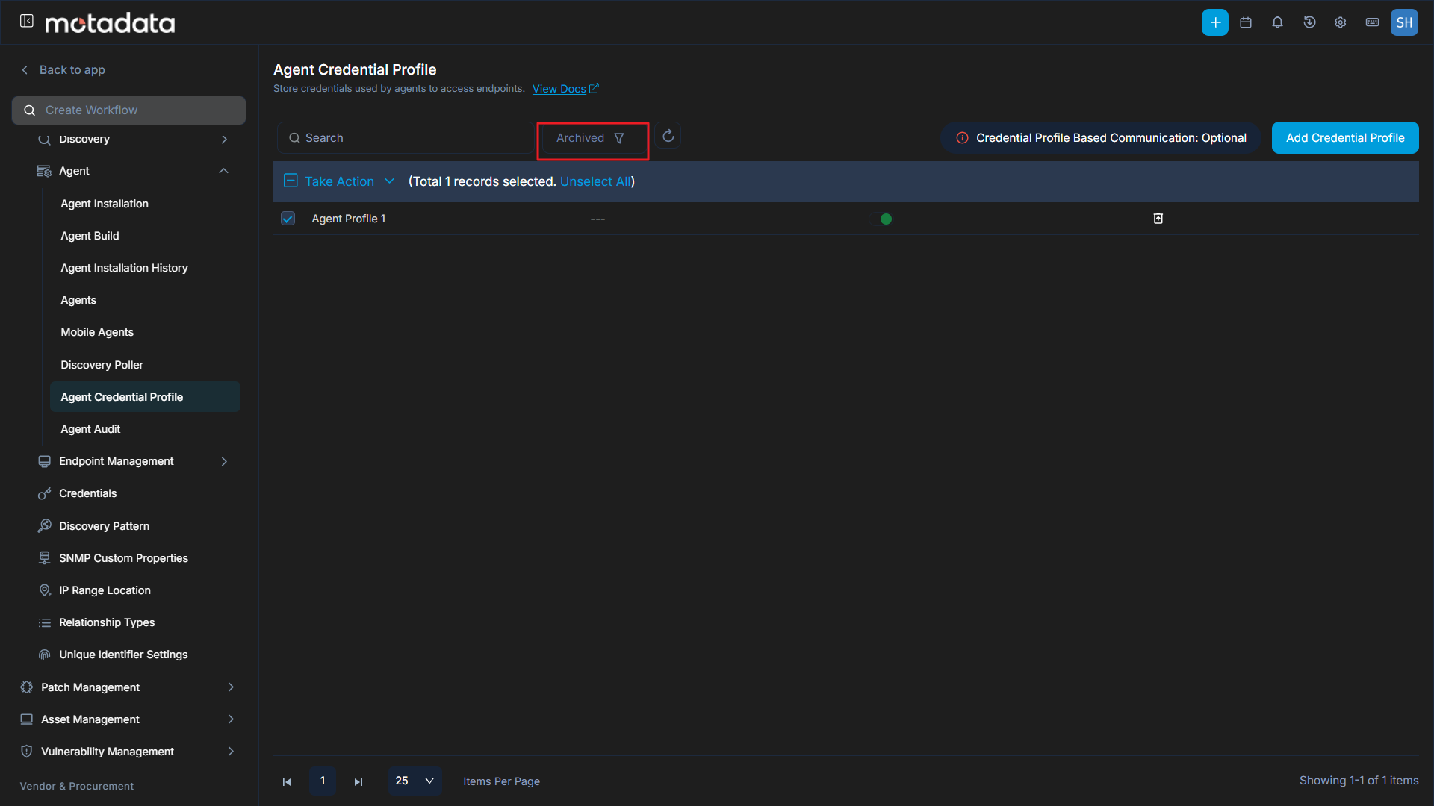This screenshot has width=1434, height=806.
Task: Select page 1 in pagination
Action: (323, 781)
